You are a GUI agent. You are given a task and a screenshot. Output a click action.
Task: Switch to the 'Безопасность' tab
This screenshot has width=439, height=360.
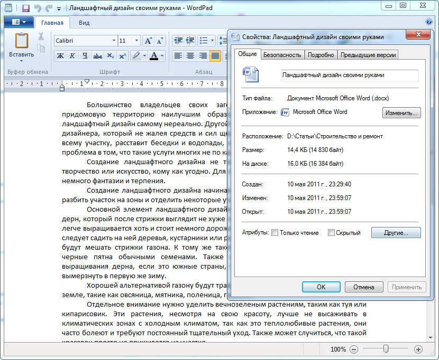click(x=282, y=55)
